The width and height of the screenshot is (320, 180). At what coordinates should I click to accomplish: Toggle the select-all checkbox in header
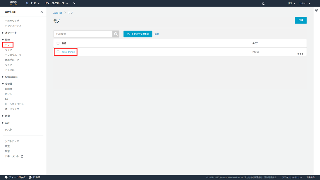coord(58,43)
